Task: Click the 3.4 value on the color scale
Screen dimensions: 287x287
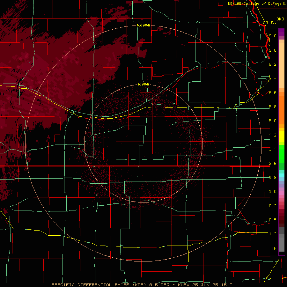Action: (273, 149)
